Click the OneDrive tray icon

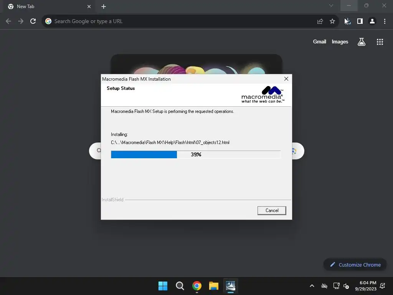(324, 286)
